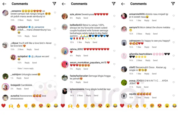The image size is (178, 119).
Task: Open 2 likes under the _cikyue comment
Action: point(20,49)
